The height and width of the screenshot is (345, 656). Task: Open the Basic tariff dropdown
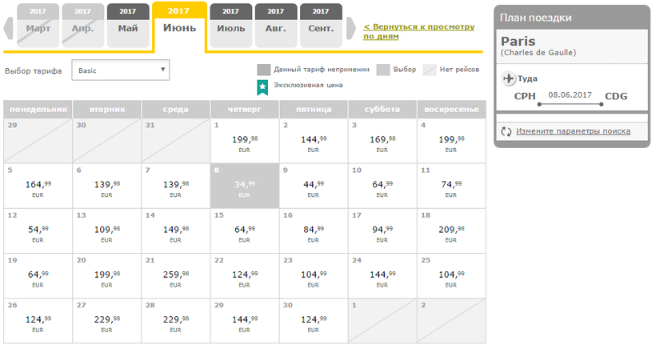[x=121, y=70]
